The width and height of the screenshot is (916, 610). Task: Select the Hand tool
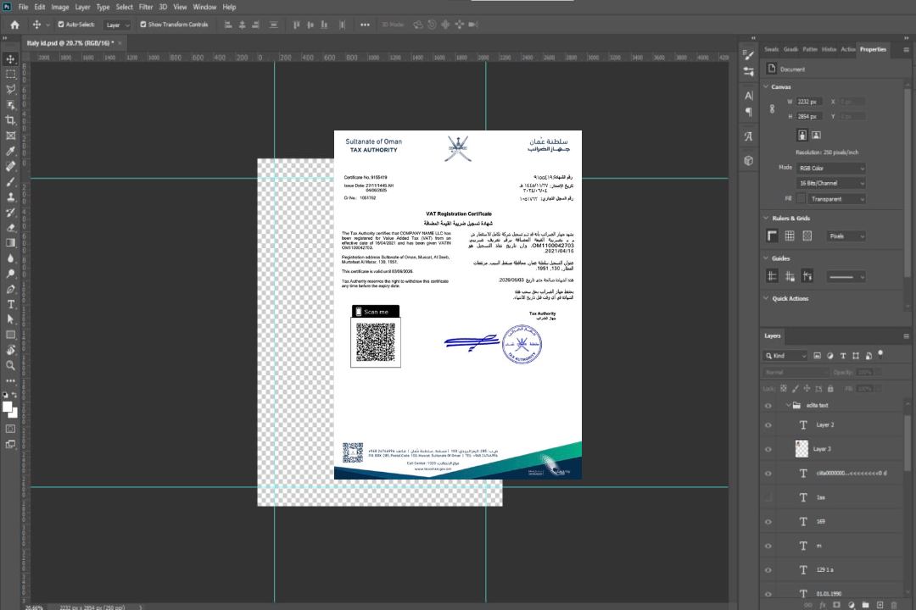click(x=10, y=350)
